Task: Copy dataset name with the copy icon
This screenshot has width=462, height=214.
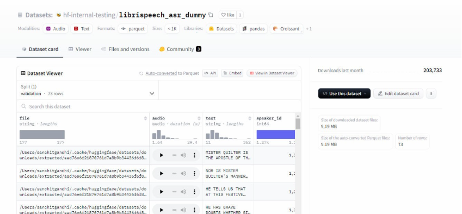Action: pos(211,15)
